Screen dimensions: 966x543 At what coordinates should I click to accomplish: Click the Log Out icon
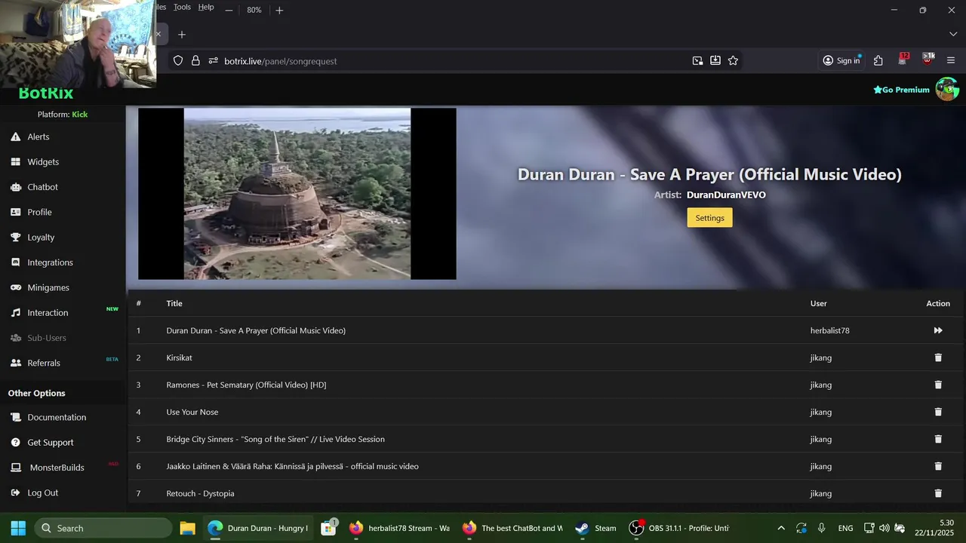coord(15,492)
